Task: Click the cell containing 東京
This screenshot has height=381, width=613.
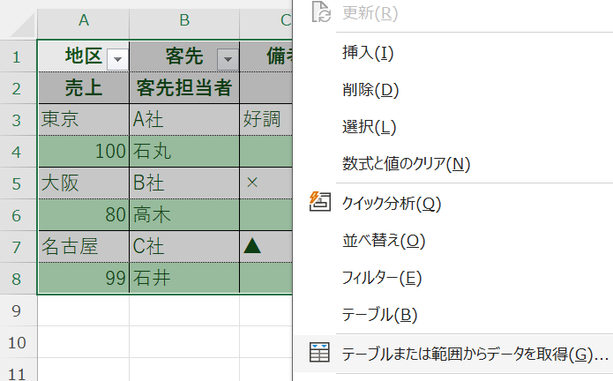Action: (x=84, y=119)
